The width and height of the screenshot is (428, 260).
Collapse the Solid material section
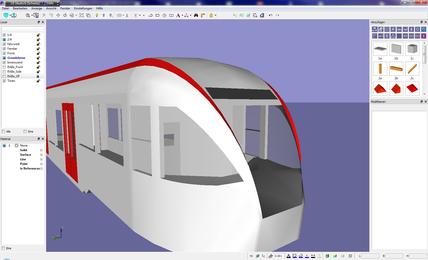point(41,150)
